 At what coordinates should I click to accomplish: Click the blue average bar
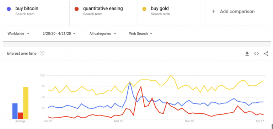15,111
